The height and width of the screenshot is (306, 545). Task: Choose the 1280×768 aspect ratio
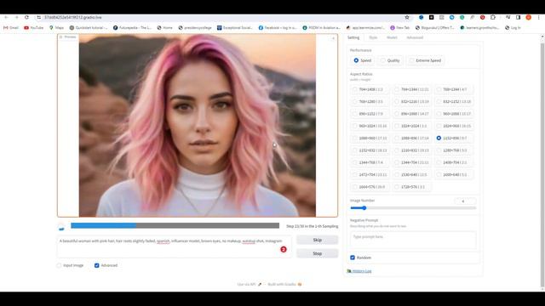453,150
